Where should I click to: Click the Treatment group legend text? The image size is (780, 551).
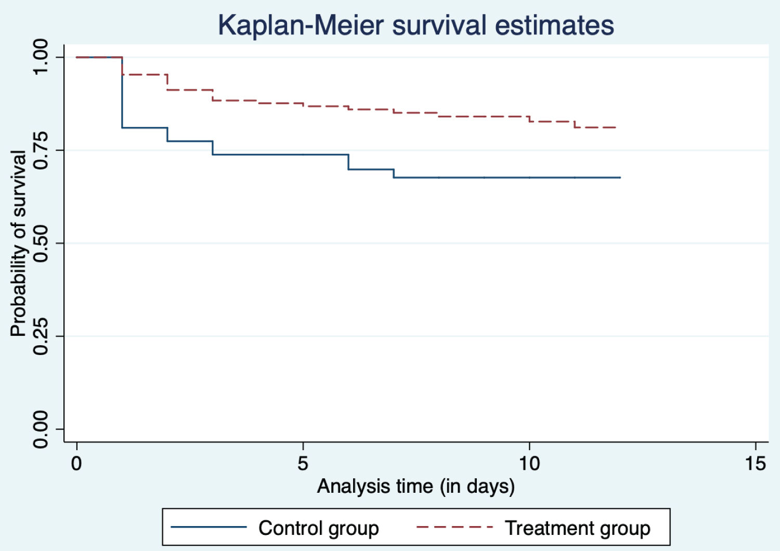[x=577, y=528]
